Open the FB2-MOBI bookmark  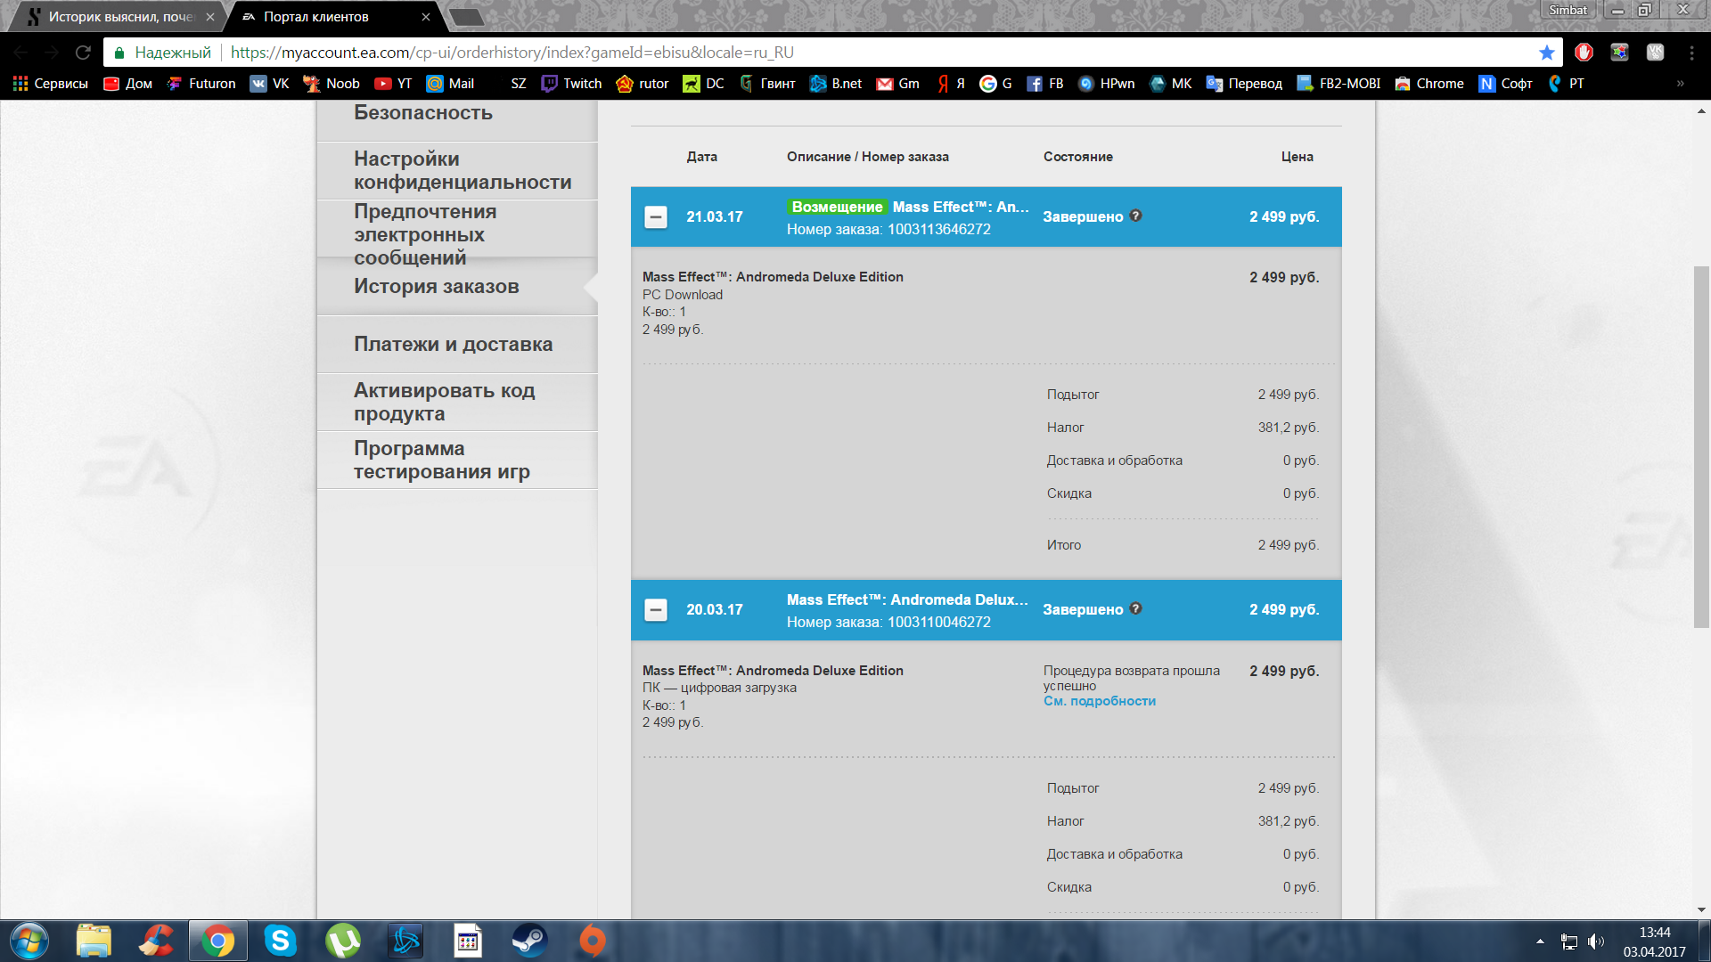coord(1339,84)
